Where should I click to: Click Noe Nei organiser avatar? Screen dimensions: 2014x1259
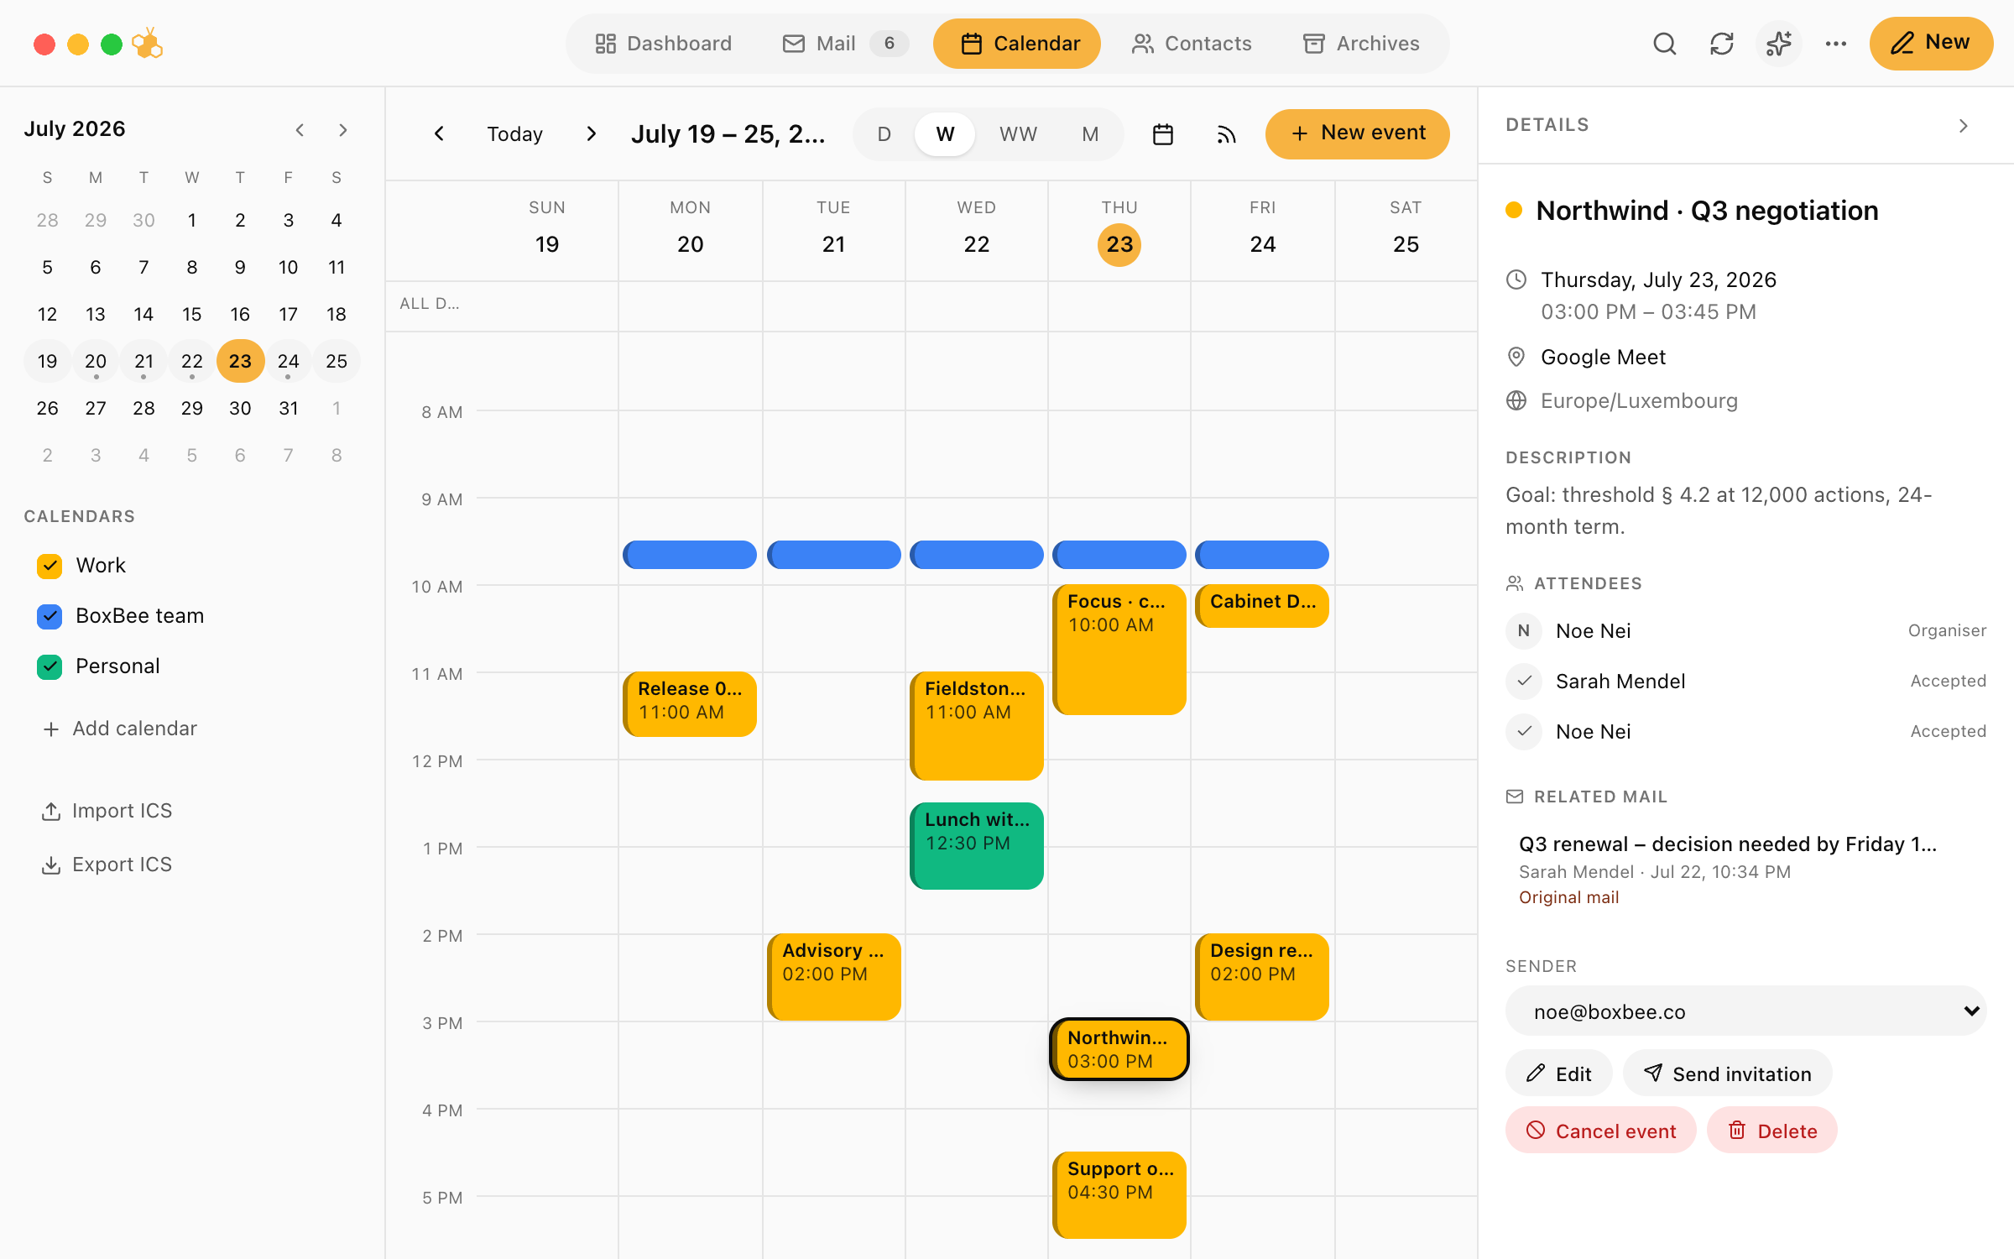1524,631
